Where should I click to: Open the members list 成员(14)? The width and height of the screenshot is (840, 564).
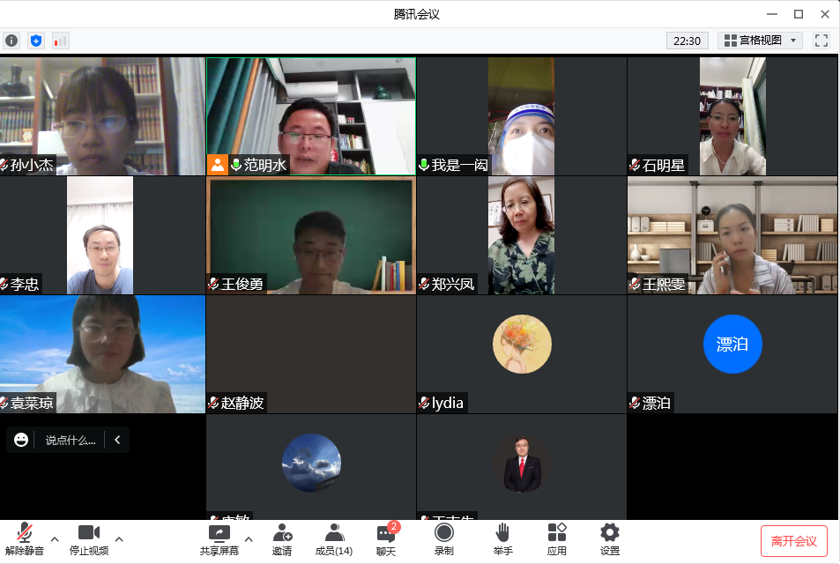(x=333, y=538)
